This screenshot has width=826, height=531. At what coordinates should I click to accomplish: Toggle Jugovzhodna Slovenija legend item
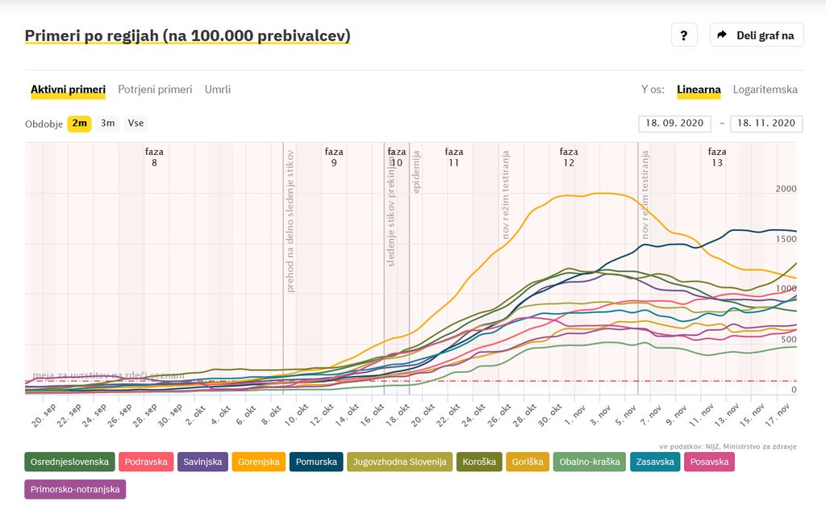click(400, 462)
